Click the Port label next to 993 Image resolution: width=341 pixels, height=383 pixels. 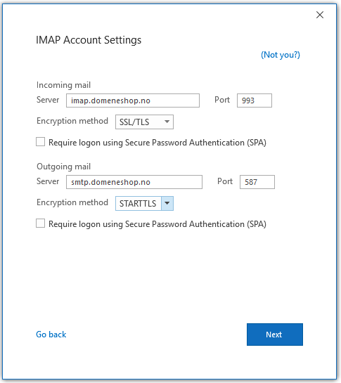pyautogui.click(x=222, y=100)
